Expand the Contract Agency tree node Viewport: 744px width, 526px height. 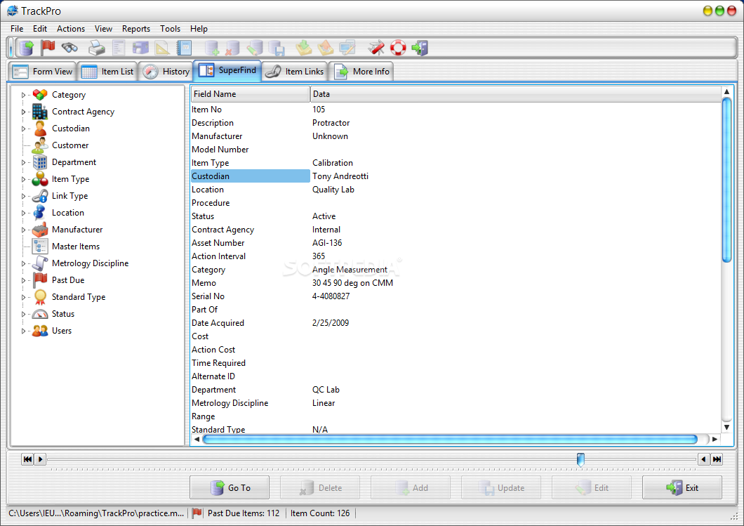click(23, 112)
